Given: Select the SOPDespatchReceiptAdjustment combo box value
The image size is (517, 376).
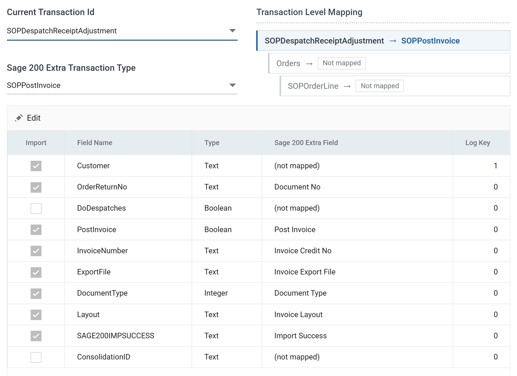Looking at the screenshot, I should coord(122,31).
